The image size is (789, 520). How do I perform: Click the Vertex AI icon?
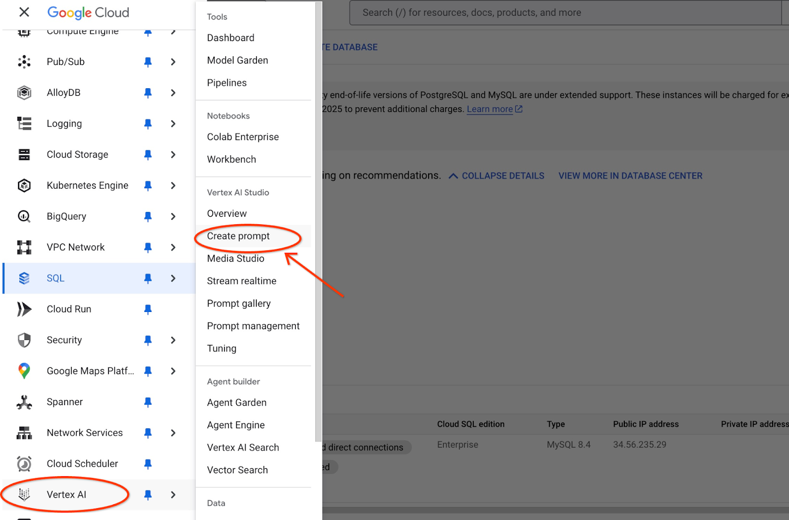(x=24, y=494)
